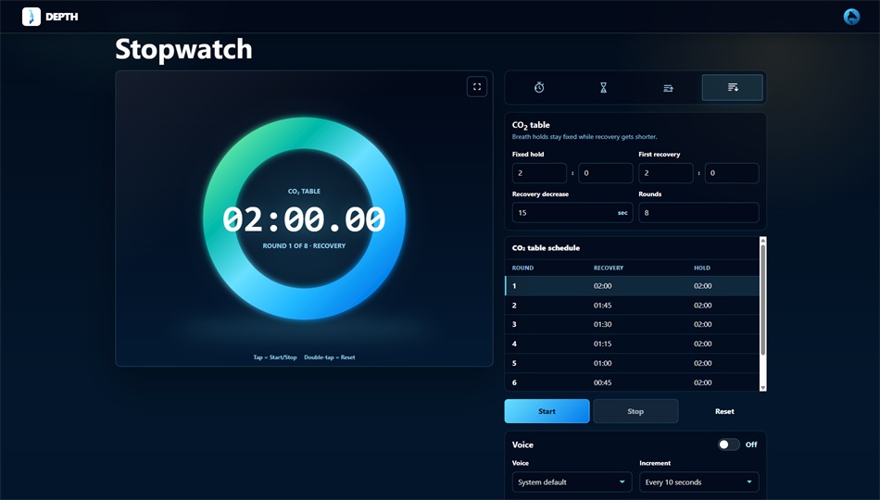The image size is (880, 500).
Task: Click the First recovery minutes field
Action: click(666, 173)
